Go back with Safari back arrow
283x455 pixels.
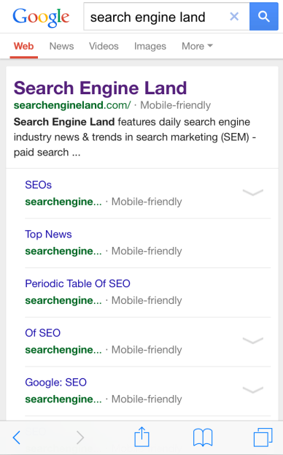(17, 437)
